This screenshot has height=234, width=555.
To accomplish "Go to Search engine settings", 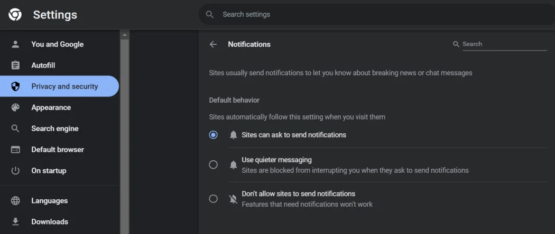I will coord(54,129).
